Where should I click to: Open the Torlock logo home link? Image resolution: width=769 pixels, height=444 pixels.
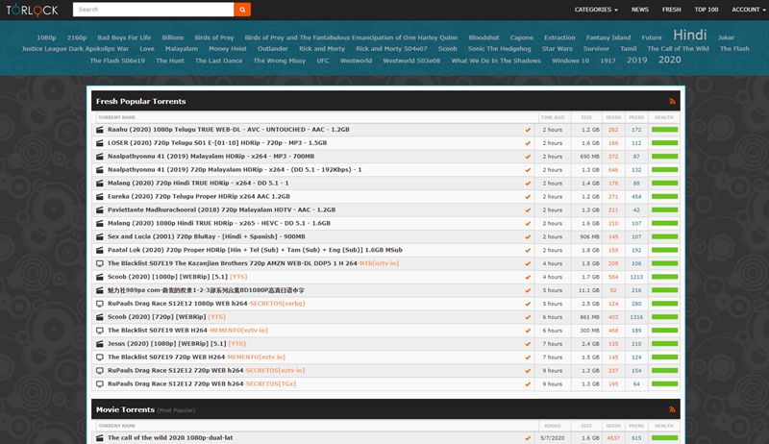click(32, 10)
